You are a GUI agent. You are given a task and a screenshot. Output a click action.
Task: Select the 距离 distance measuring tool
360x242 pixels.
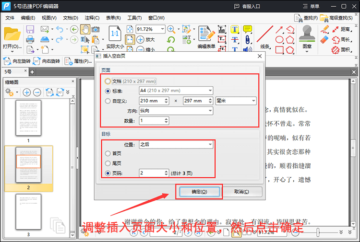tap(343, 29)
